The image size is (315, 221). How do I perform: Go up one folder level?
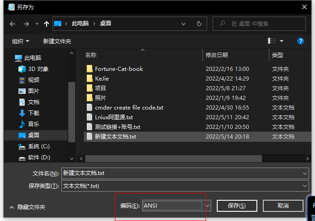tap(47, 24)
